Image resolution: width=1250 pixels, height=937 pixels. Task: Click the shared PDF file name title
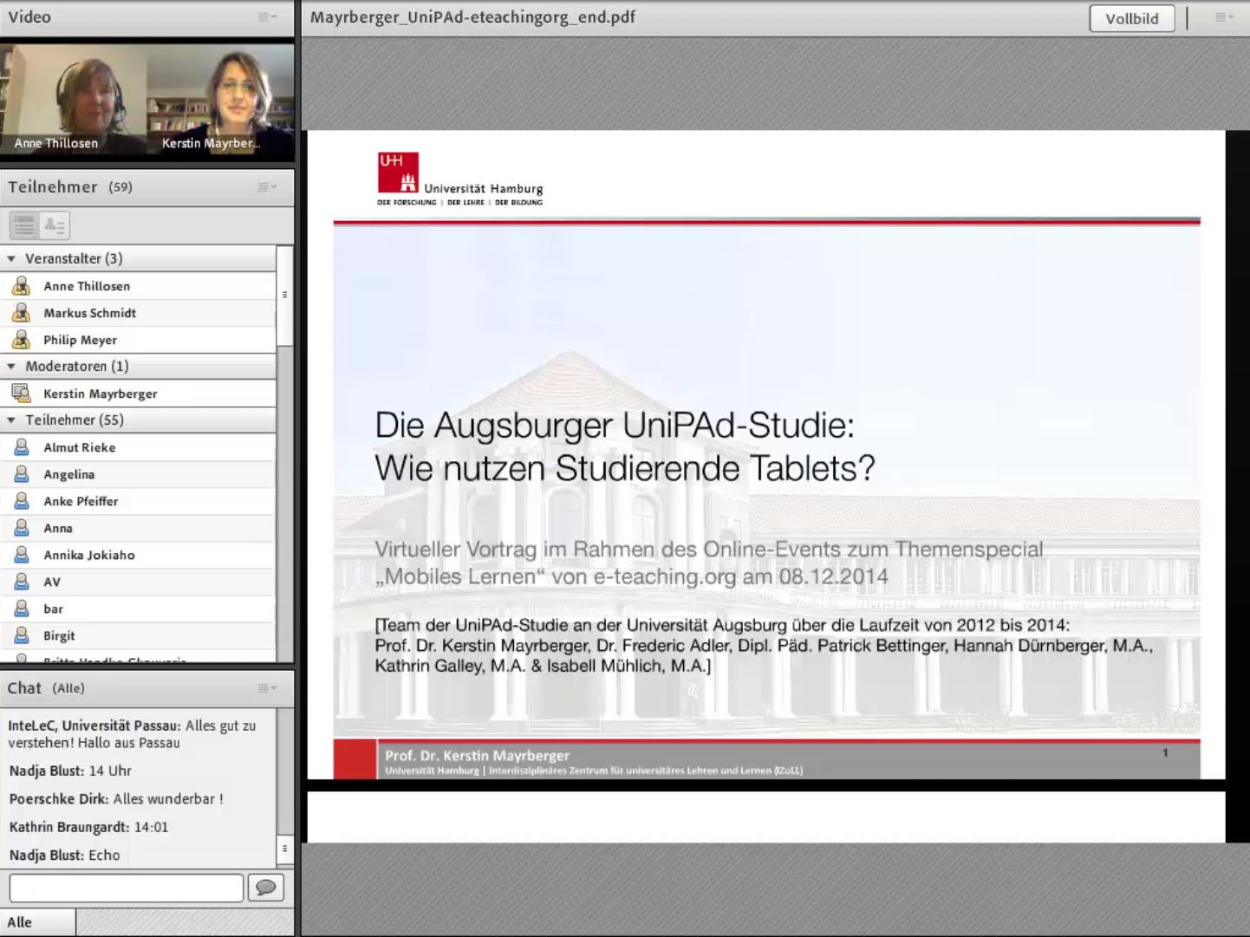[472, 16]
